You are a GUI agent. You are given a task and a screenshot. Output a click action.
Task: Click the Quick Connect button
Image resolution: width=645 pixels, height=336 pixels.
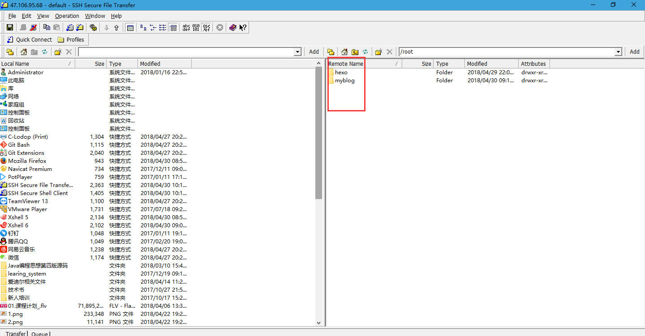tap(29, 39)
